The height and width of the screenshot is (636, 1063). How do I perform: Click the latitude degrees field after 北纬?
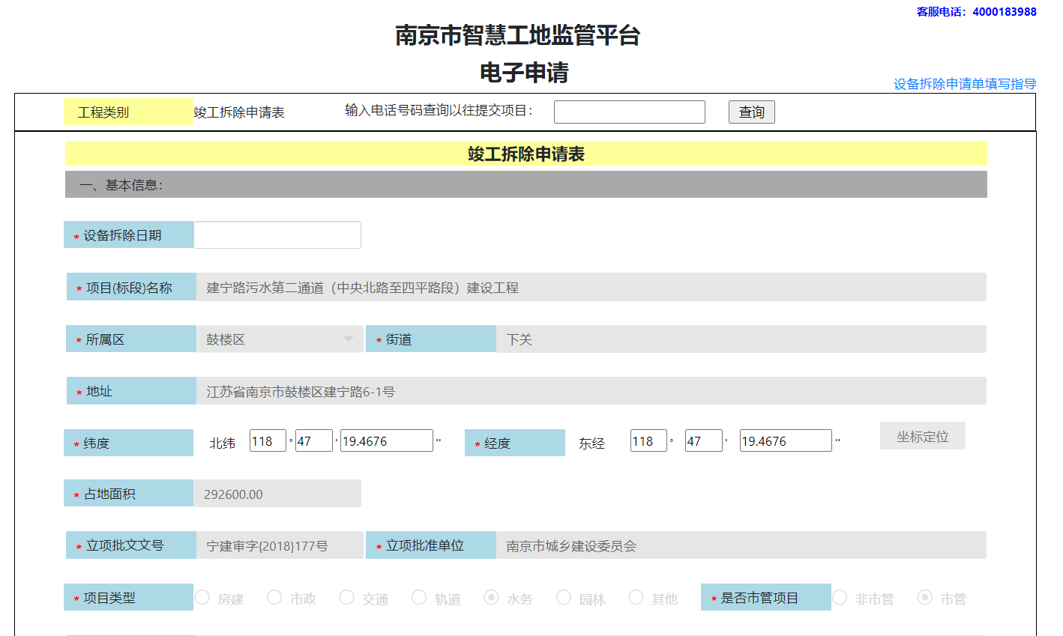[268, 440]
